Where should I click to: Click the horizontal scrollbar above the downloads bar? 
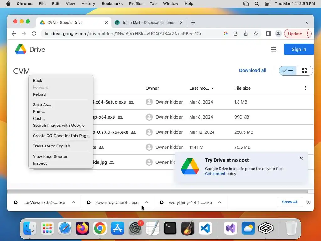(x=157, y=191)
